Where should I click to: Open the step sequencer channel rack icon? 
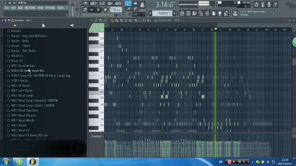point(188,13)
